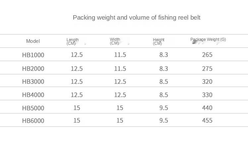248x163 pixels.
Task: Click the HB2000 model cell
Action: point(33,69)
